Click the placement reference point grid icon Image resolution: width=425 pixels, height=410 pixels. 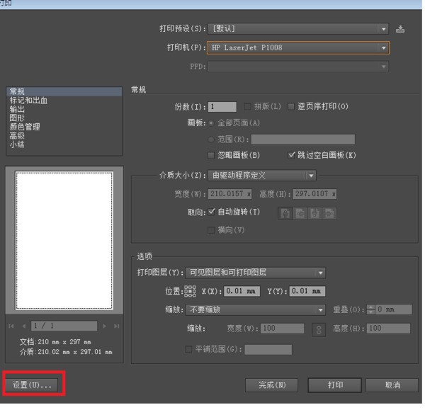click(190, 291)
